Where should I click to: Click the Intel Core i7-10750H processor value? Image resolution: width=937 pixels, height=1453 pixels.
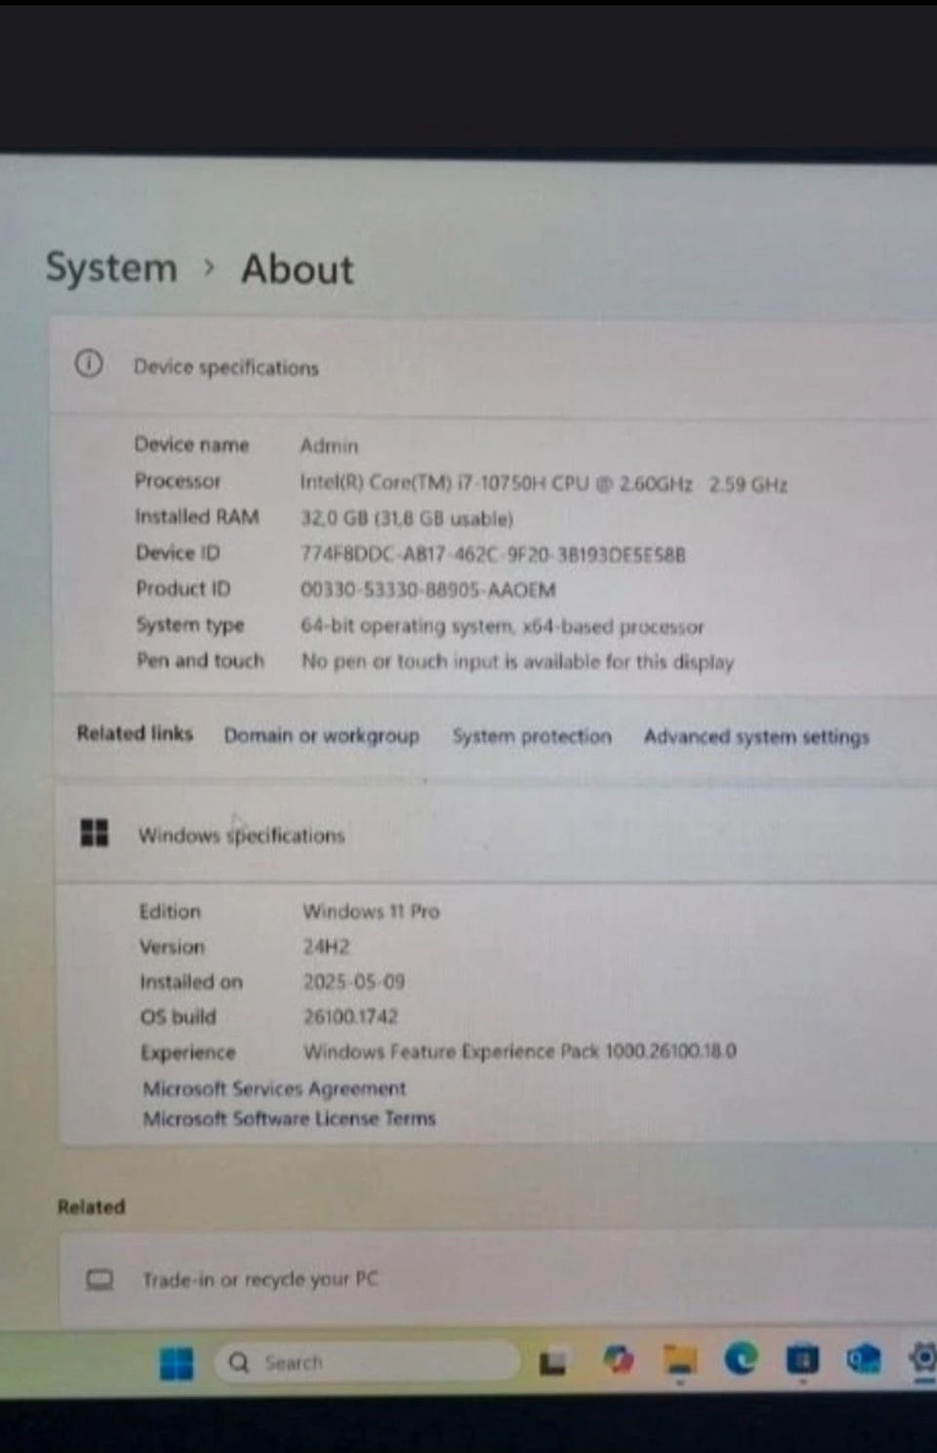tap(544, 483)
